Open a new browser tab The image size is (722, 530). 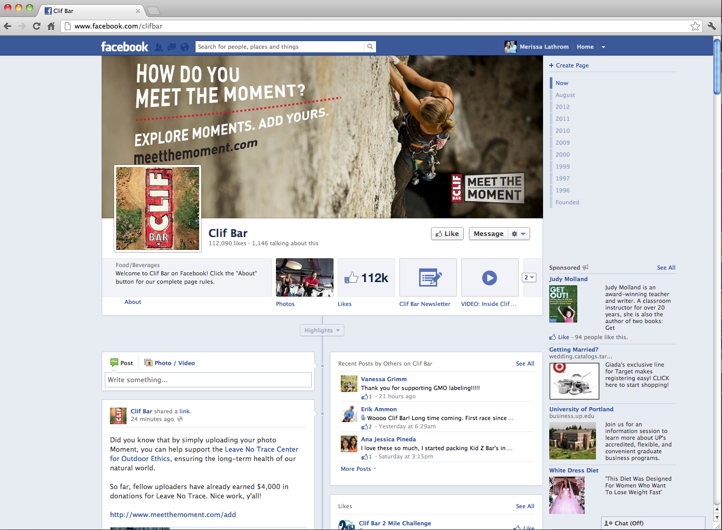[154, 11]
